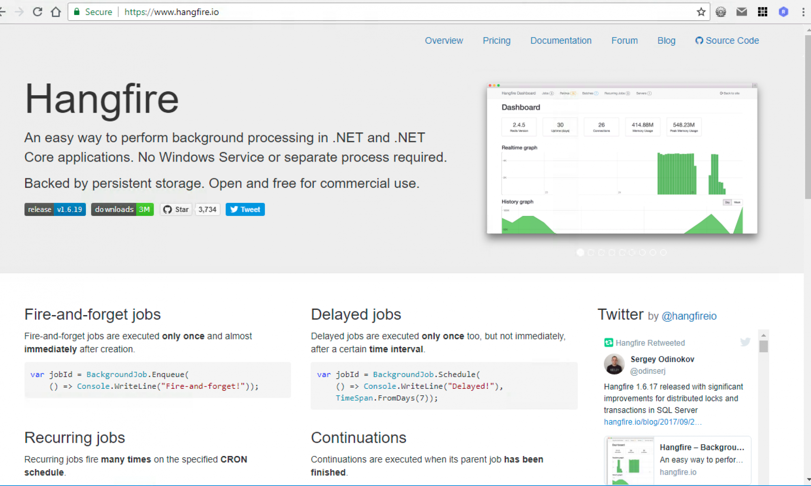The image size is (811, 486).
Task: Select the seventh carousel dot
Action: pyautogui.click(x=642, y=252)
